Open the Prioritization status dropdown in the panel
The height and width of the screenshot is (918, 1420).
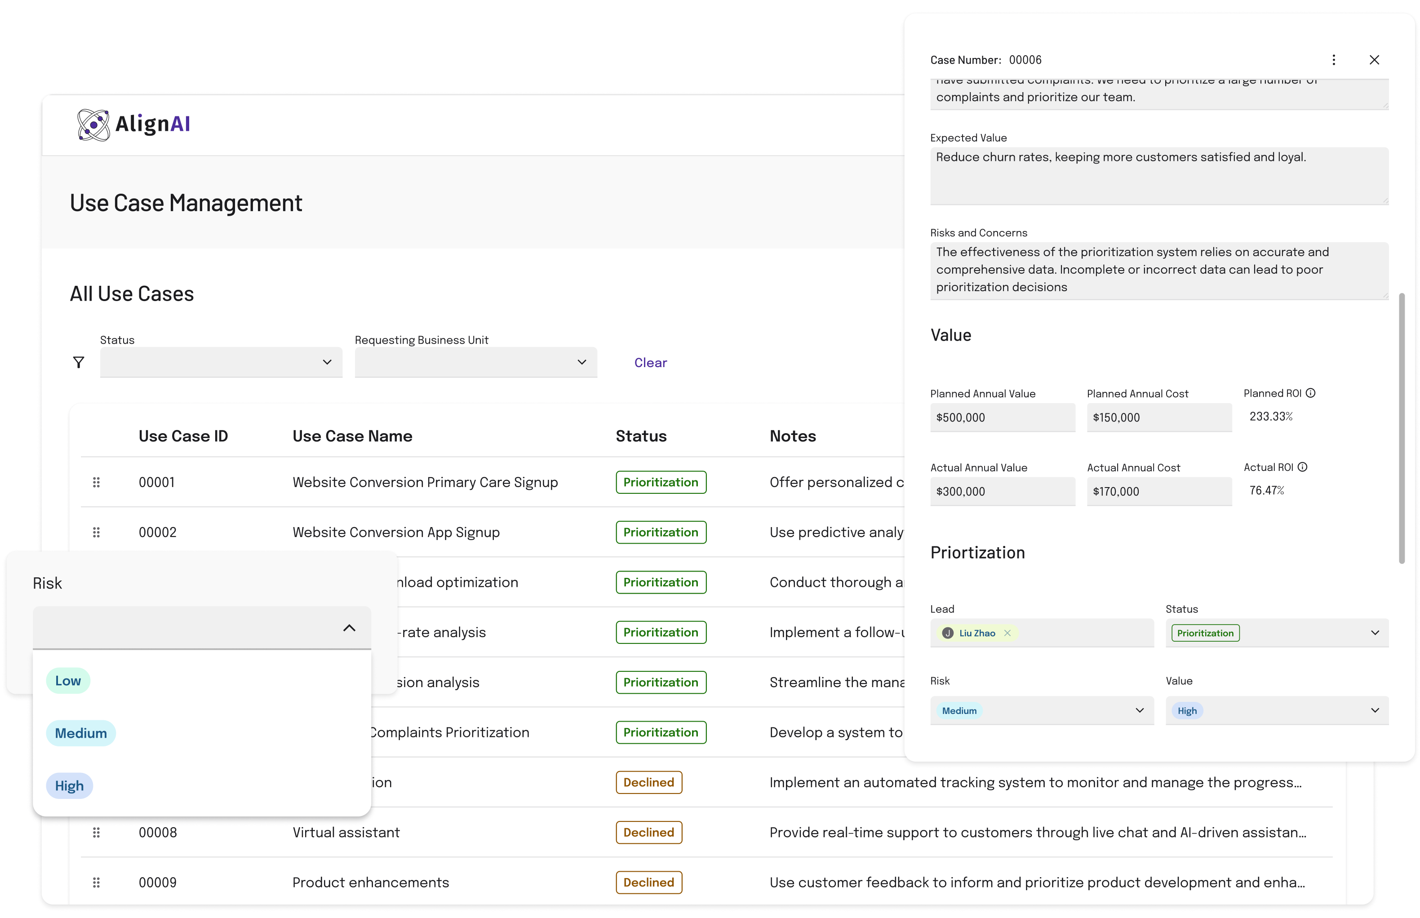point(1276,633)
